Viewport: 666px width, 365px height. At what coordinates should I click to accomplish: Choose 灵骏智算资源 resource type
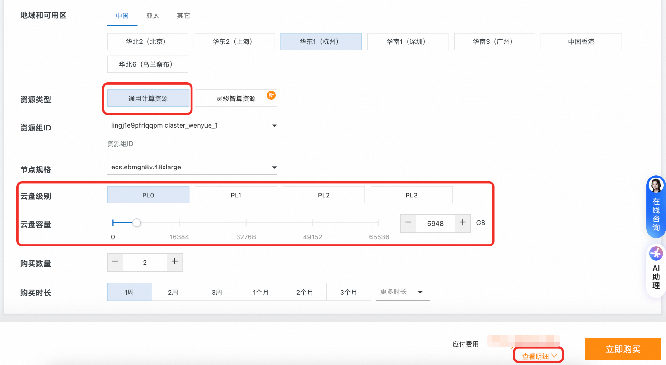point(236,99)
